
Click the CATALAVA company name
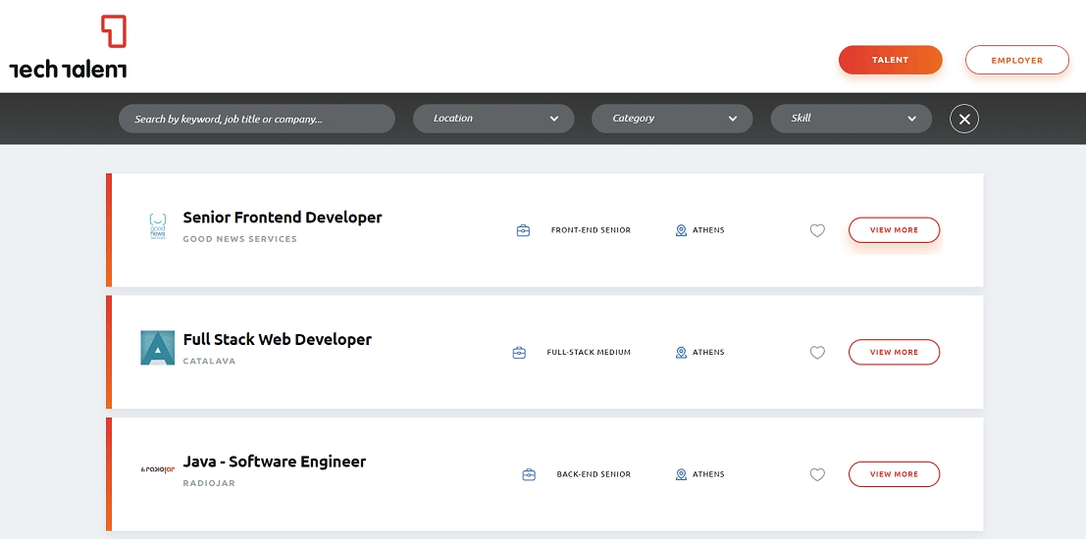[x=210, y=362]
